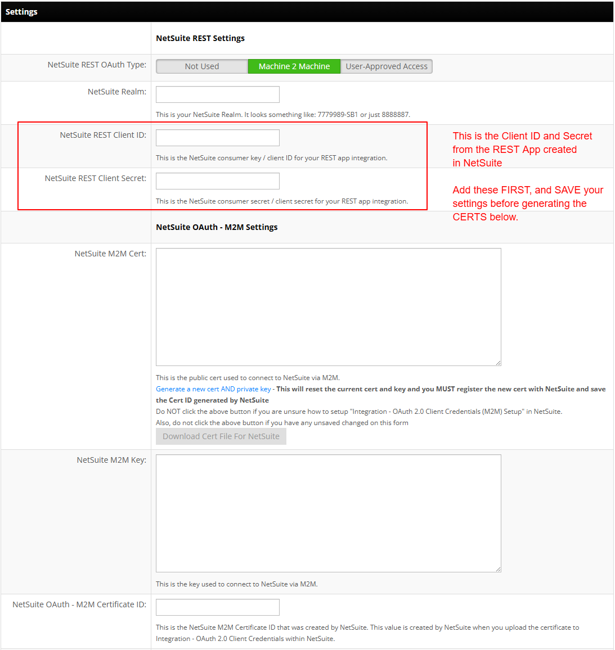Click the 'Do NOT click the above button' warning
615x650 pixels.
359,412
